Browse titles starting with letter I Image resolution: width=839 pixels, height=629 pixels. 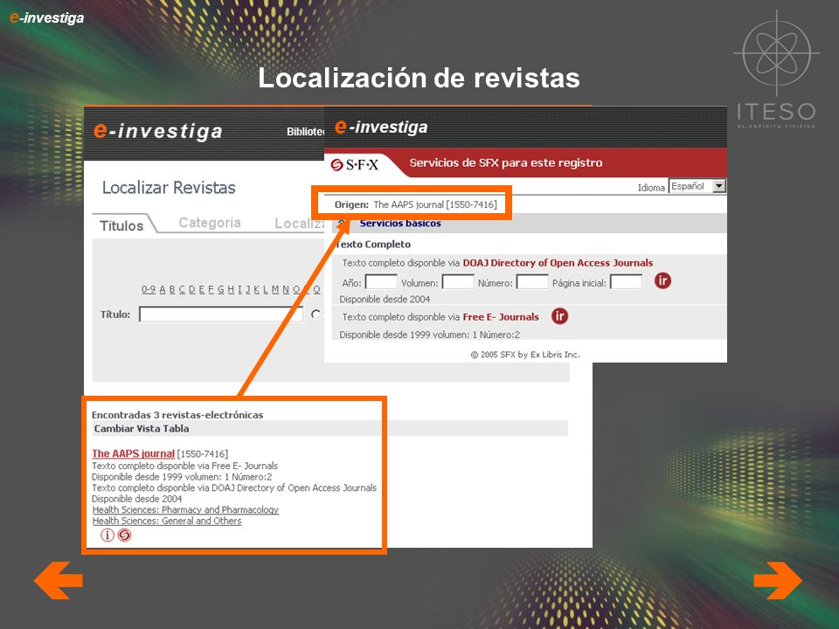239,289
